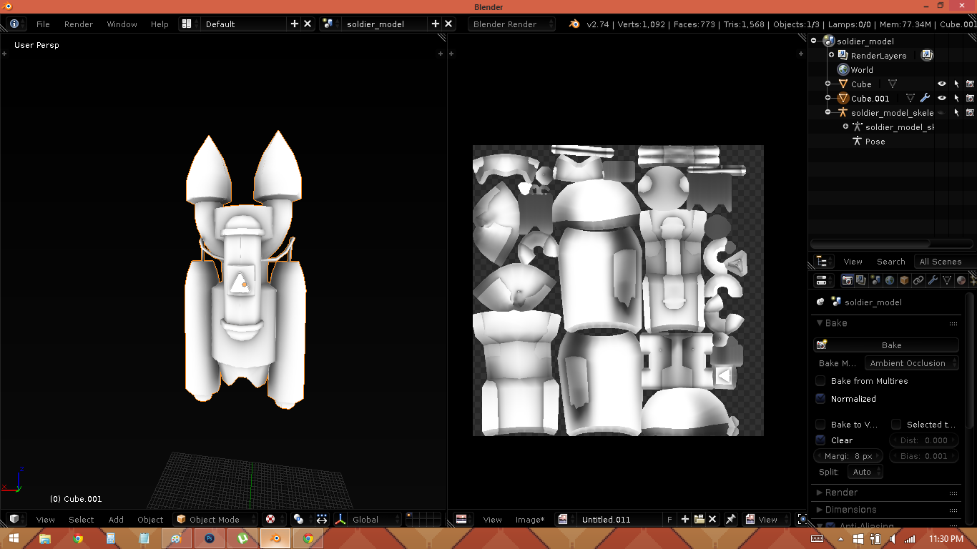
Task: Collapse the Bake panel
Action: click(831, 323)
